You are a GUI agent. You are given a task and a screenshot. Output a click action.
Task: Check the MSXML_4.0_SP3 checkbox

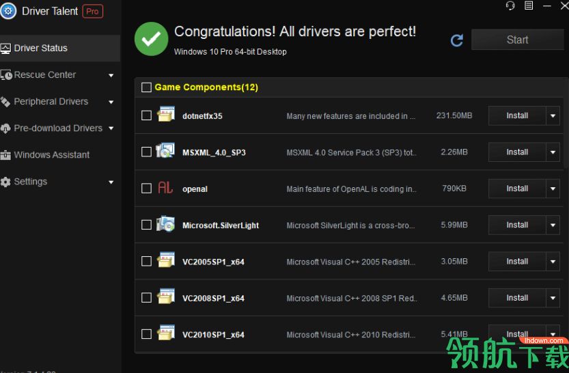coord(146,152)
